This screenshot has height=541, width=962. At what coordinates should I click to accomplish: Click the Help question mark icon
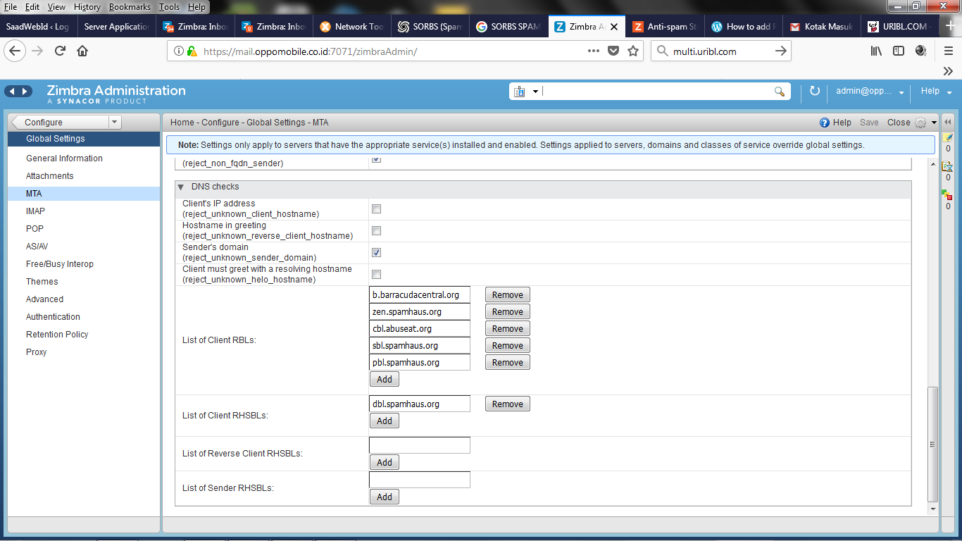[x=825, y=123]
